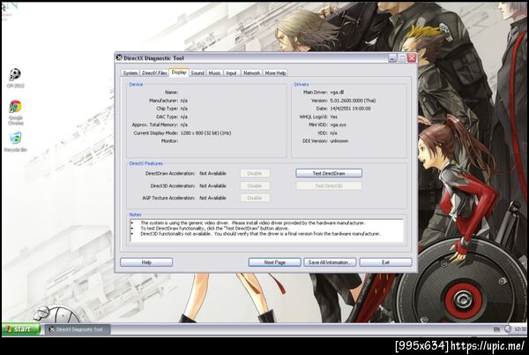This screenshot has width=529, height=355.
Task: Open the CM 2012 desktop shortcut
Action: 15,78
